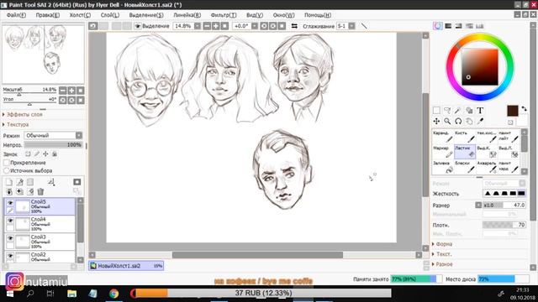Choose the Move tool
Image resolution: width=538 pixels, height=302 pixels.
436,121
